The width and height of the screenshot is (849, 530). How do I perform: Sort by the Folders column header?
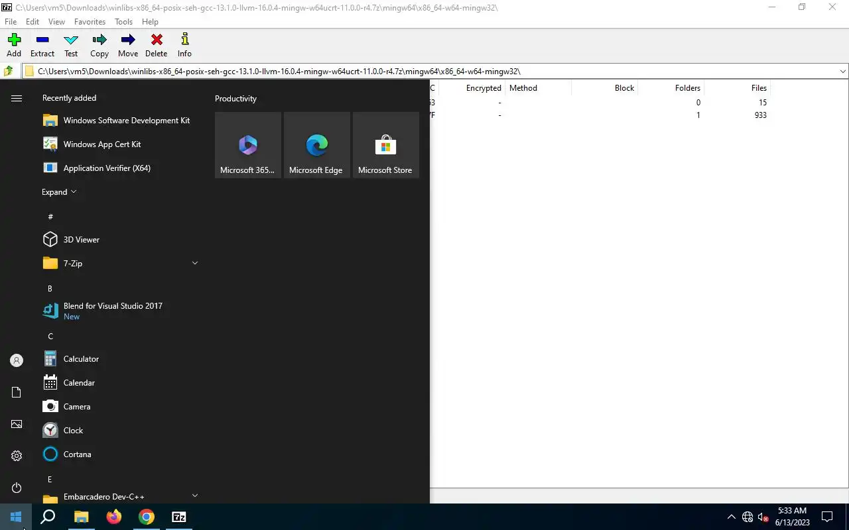(x=671, y=88)
